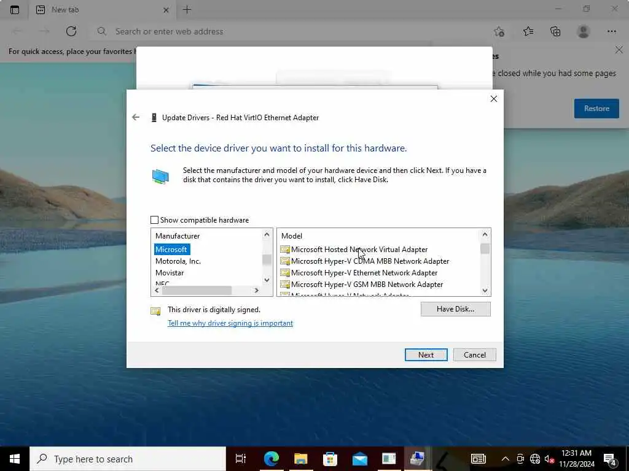Select Motorola, Inc. manufacturer
The width and height of the screenshot is (629, 471).
(x=178, y=261)
